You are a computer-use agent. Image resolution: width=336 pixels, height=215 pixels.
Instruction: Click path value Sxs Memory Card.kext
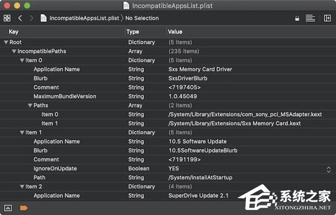[x=235, y=123]
